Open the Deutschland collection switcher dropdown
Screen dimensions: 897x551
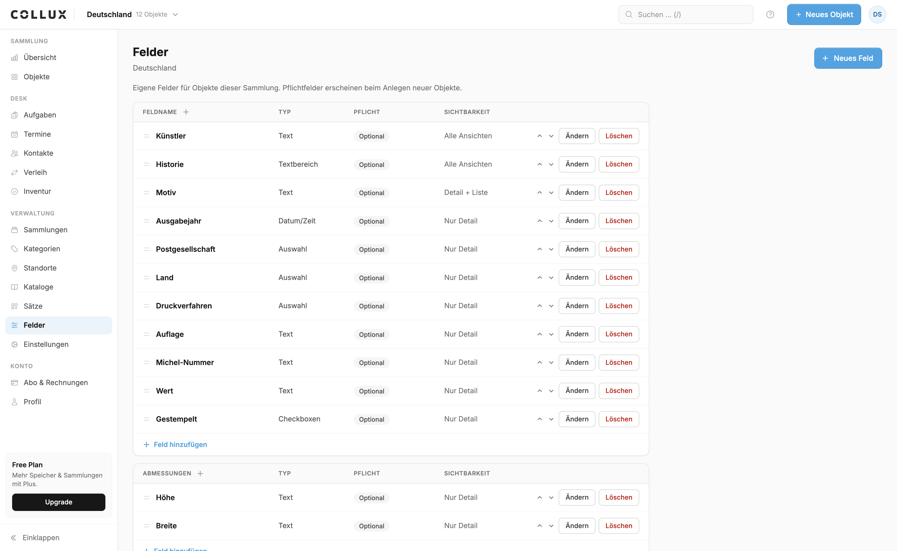(132, 14)
